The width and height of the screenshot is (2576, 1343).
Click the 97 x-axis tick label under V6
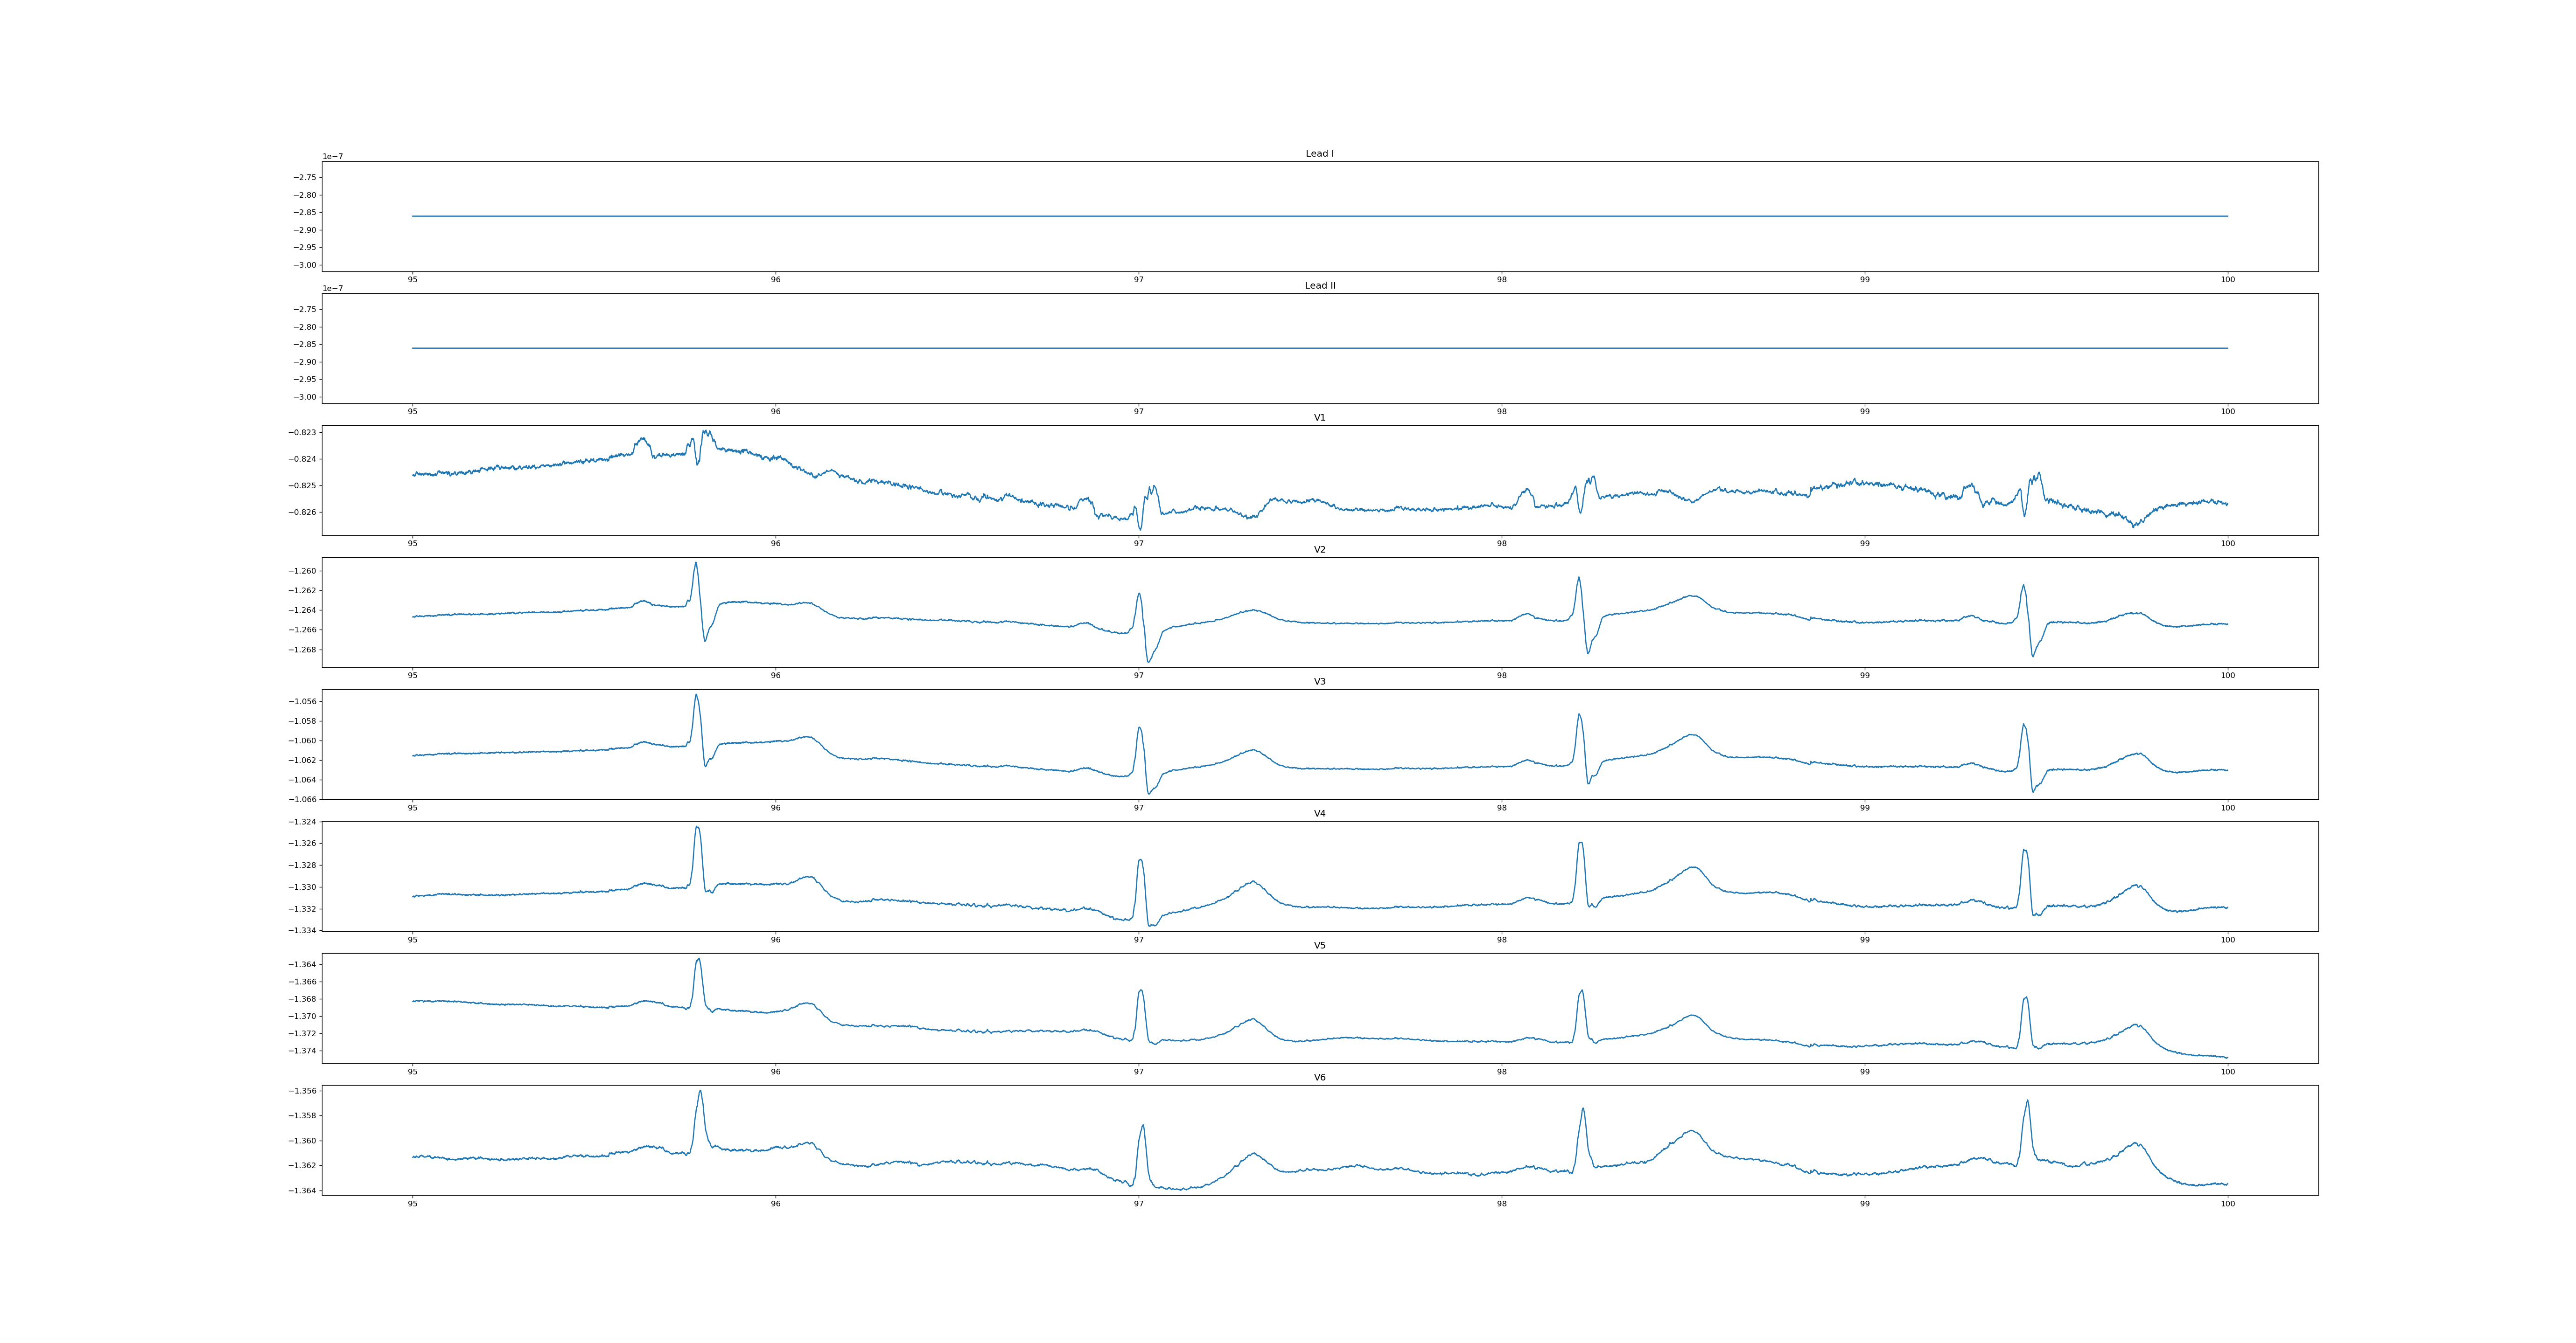click(x=1138, y=1204)
